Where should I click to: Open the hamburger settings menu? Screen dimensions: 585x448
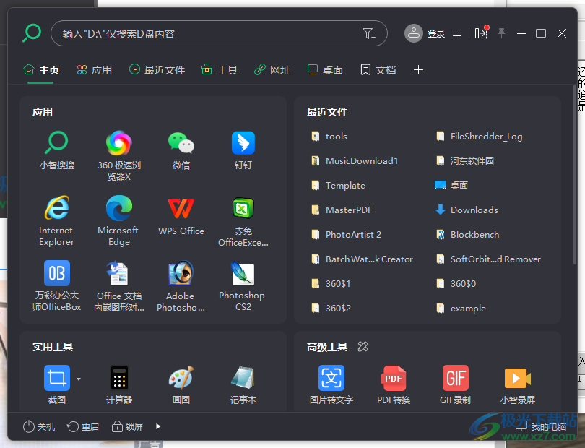[457, 33]
